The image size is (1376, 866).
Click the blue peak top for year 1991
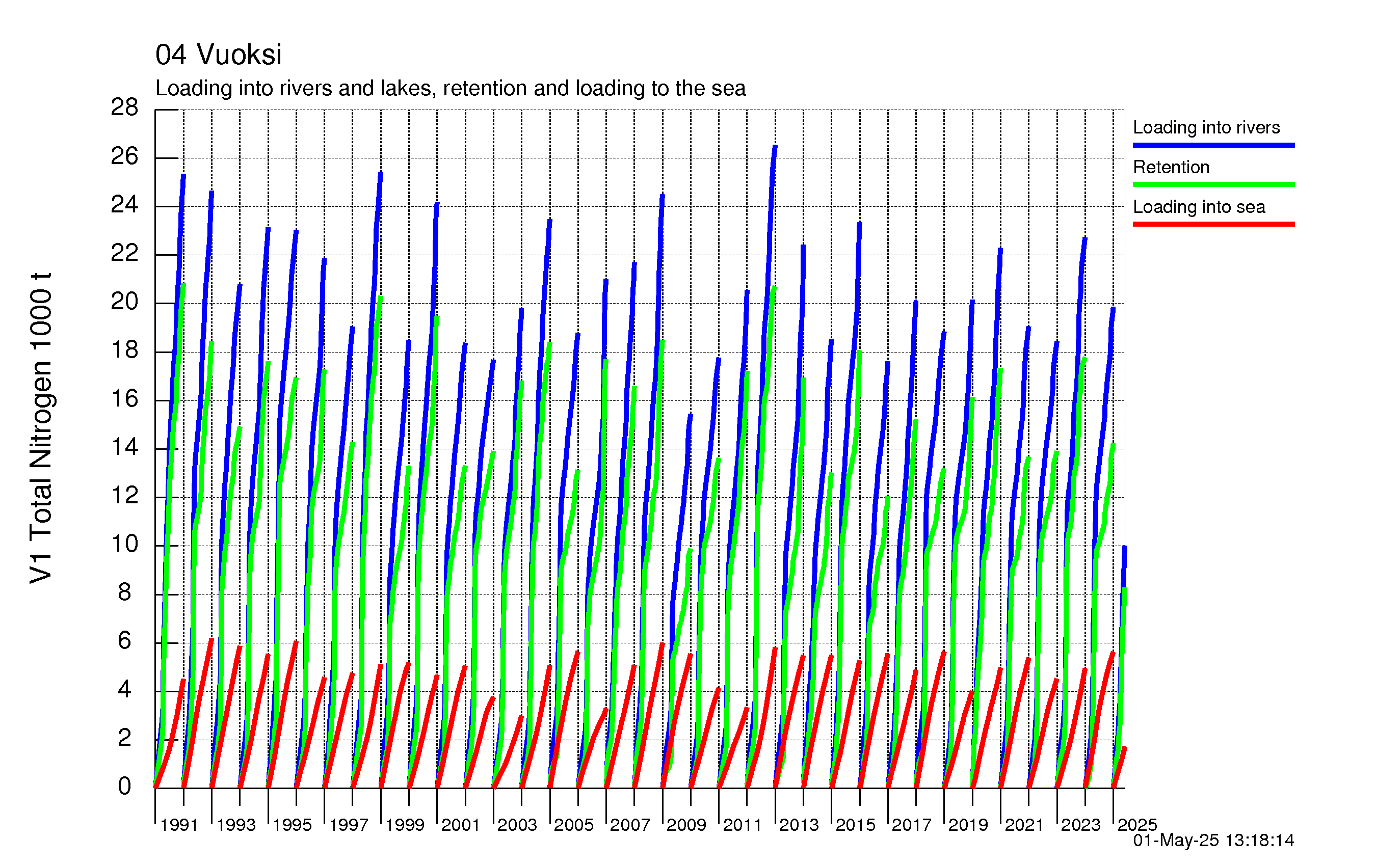click(183, 176)
